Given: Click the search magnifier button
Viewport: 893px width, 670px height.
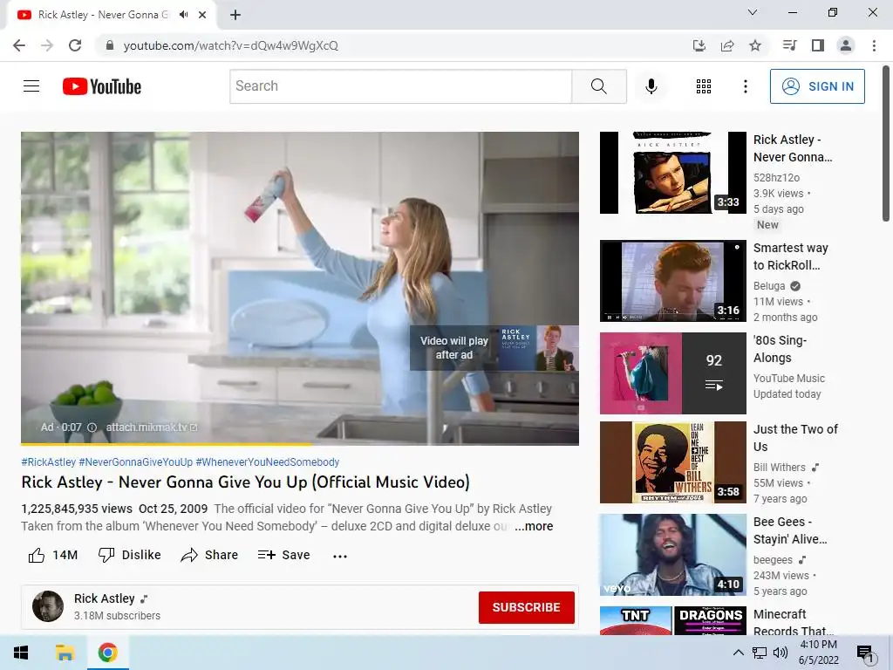Looking at the screenshot, I should click(x=599, y=86).
